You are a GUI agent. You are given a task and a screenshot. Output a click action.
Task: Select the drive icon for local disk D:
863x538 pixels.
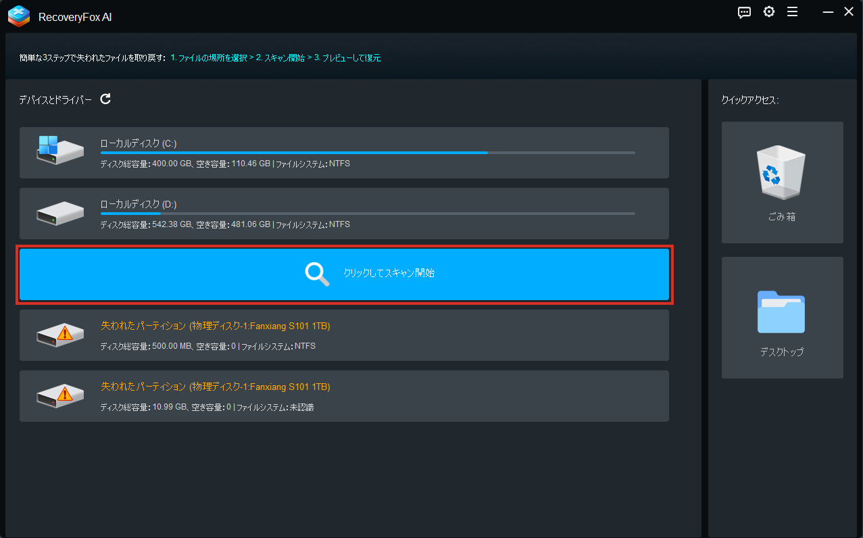60,212
